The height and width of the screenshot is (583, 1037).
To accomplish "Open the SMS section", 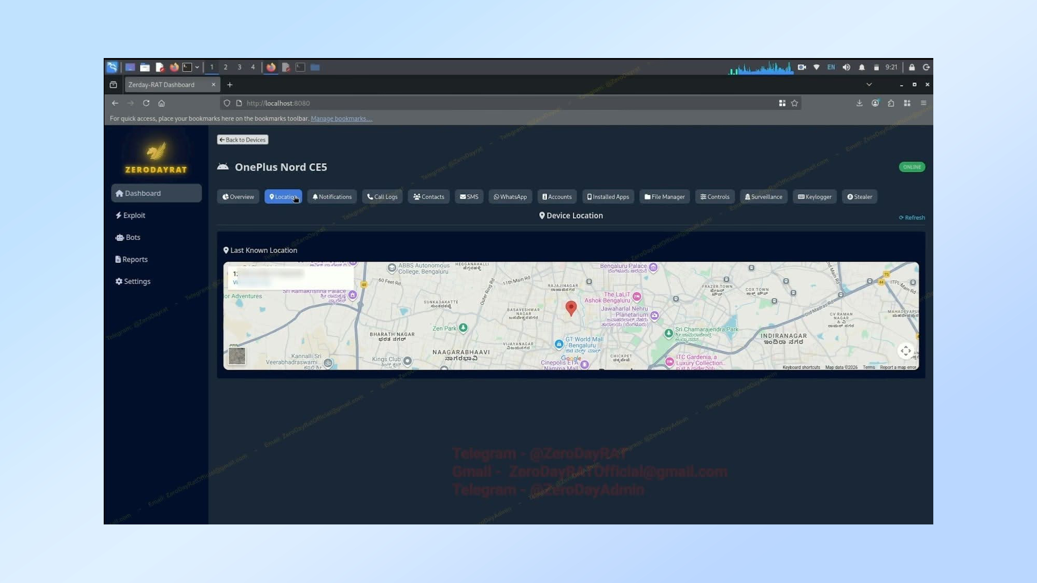I will (469, 196).
